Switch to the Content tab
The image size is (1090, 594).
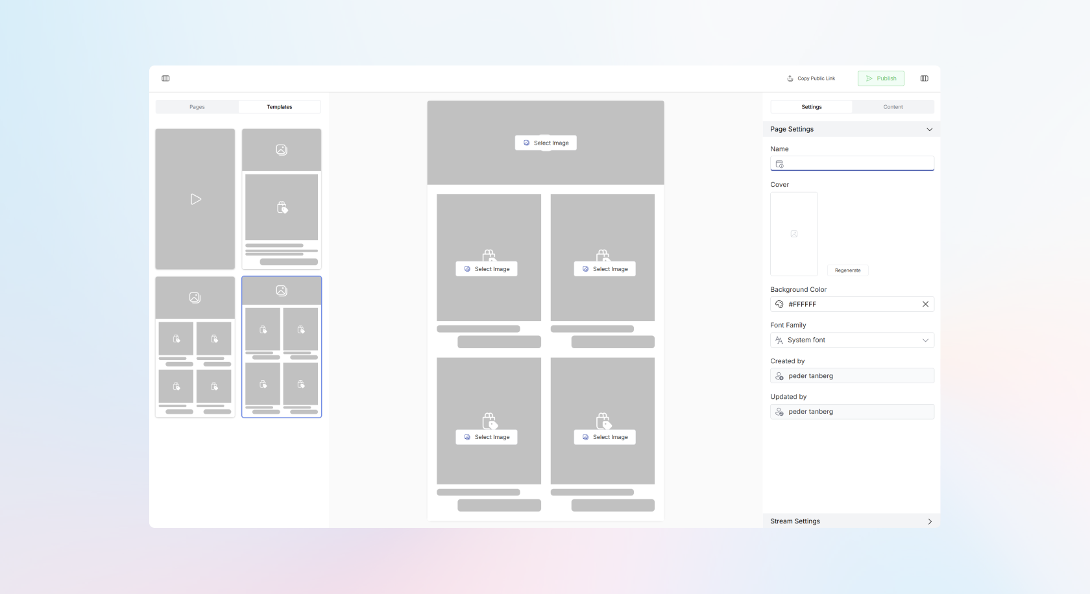[x=893, y=106]
